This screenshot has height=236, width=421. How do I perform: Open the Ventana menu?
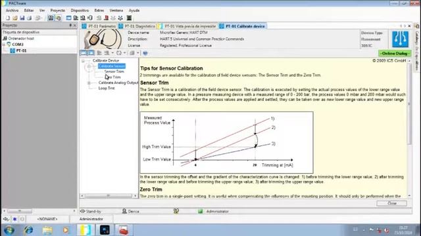click(116, 10)
